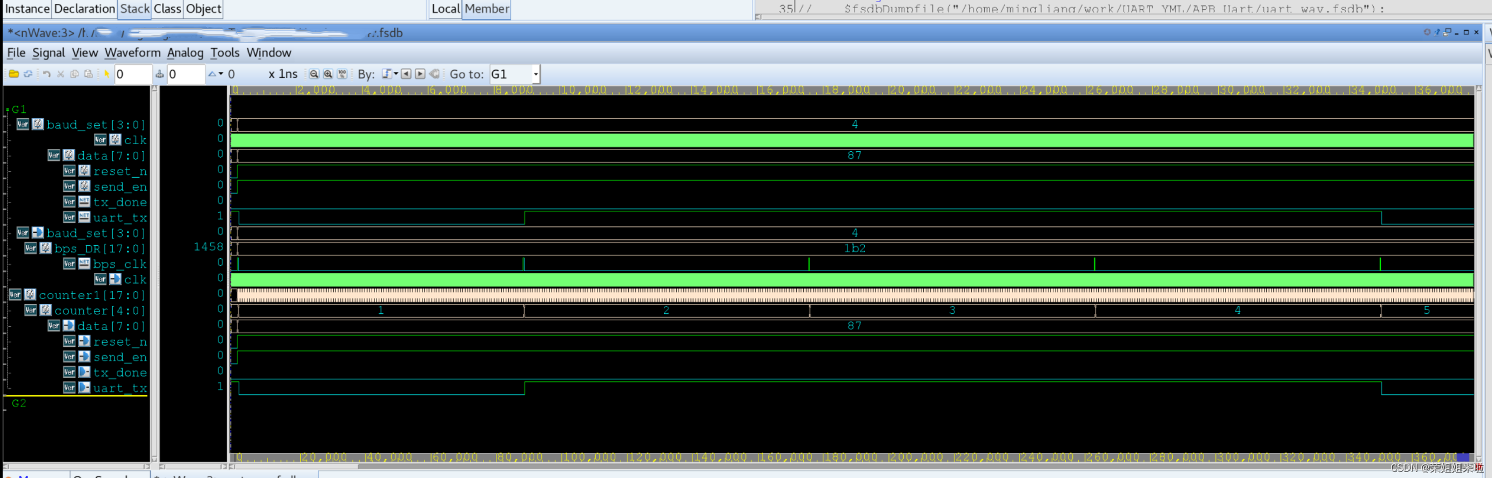Click the waveform horizontal scrollbar at the bottom

pos(852,466)
